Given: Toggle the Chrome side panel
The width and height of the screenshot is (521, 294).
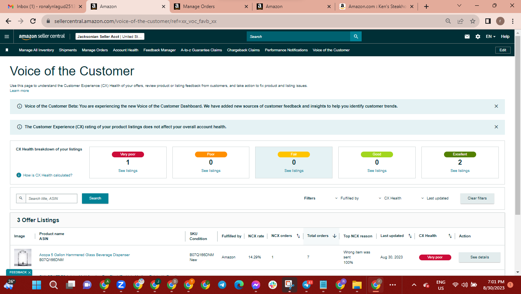Looking at the screenshot, I should [x=488, y=21].
